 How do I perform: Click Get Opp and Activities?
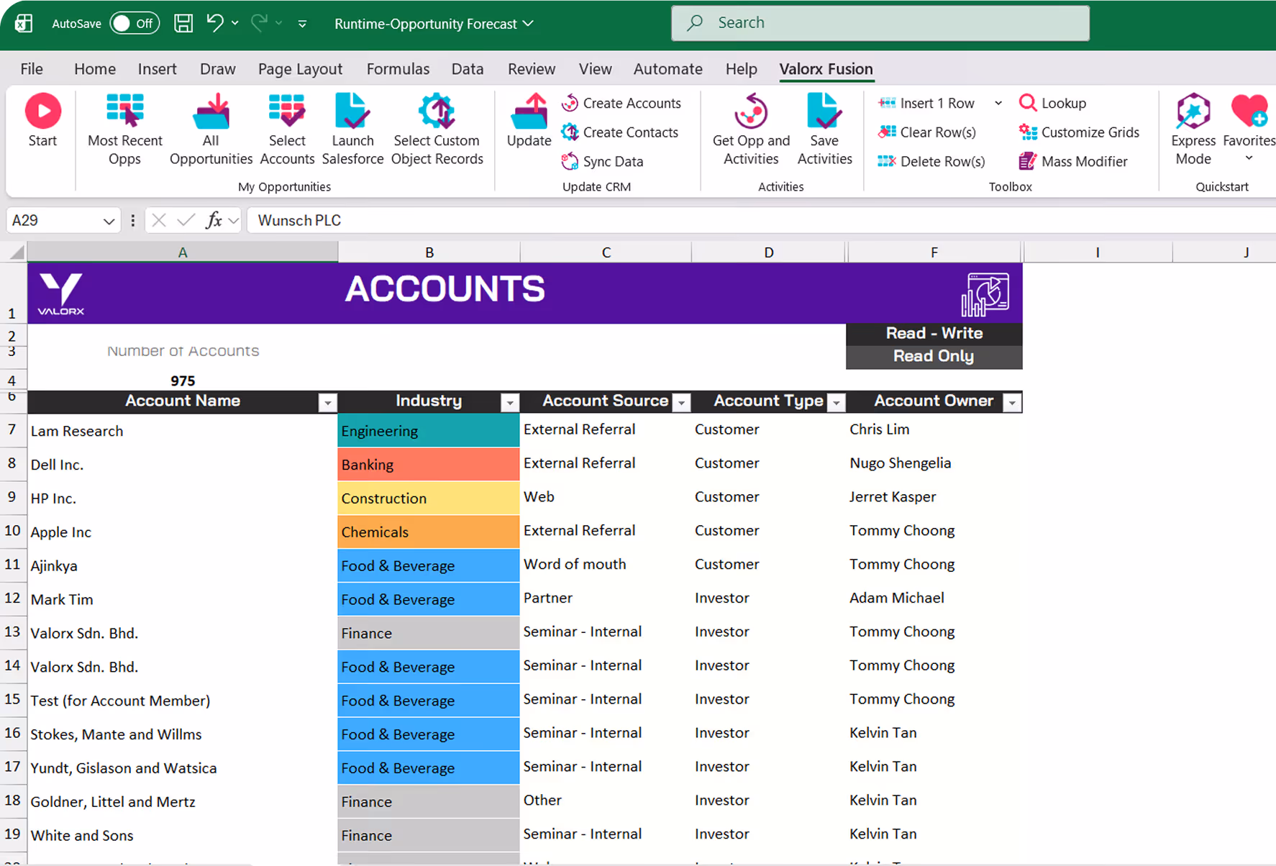(751, 129)
